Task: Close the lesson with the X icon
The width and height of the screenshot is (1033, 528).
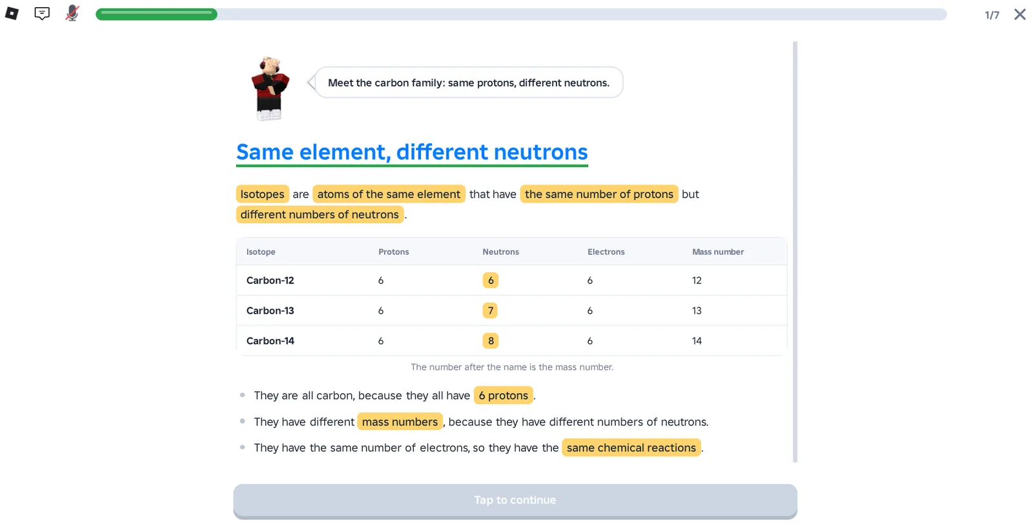Action: pyautogui.click(x=1019, y=14)
